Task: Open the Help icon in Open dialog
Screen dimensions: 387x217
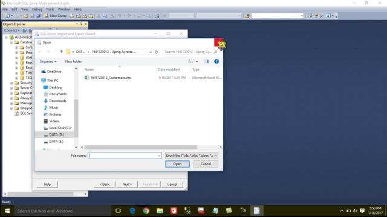Action: coord(216,61)
